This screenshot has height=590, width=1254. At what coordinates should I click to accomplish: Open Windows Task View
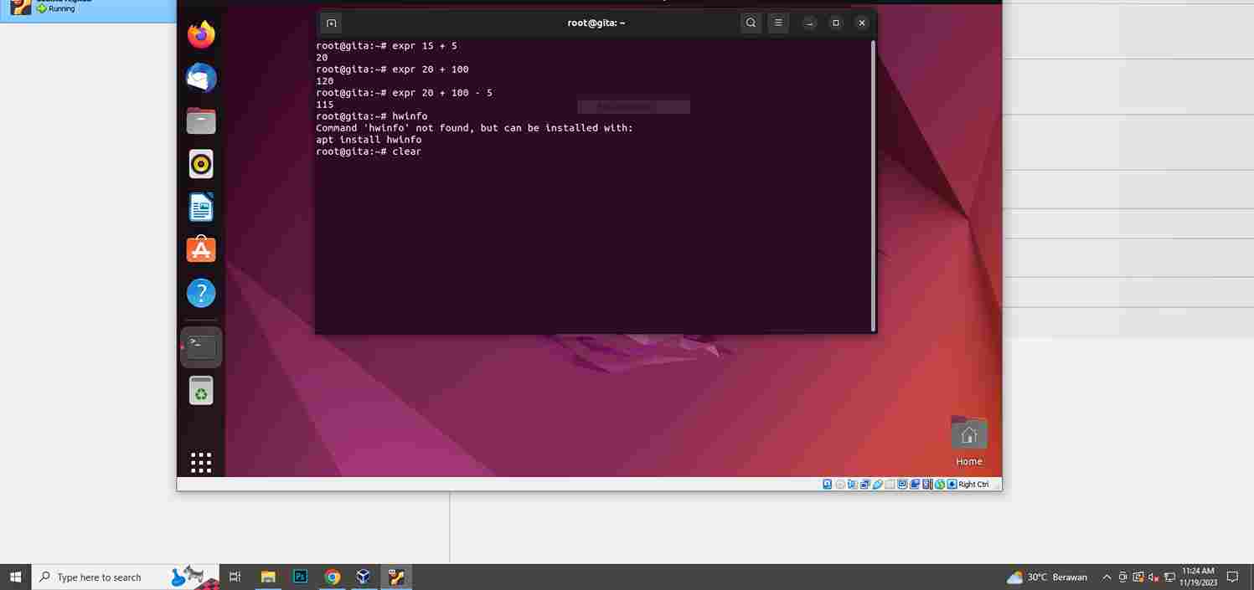tap(235, 577)
